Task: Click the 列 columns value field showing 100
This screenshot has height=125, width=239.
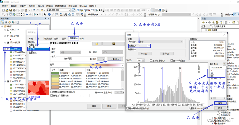Action: [139, 60]
